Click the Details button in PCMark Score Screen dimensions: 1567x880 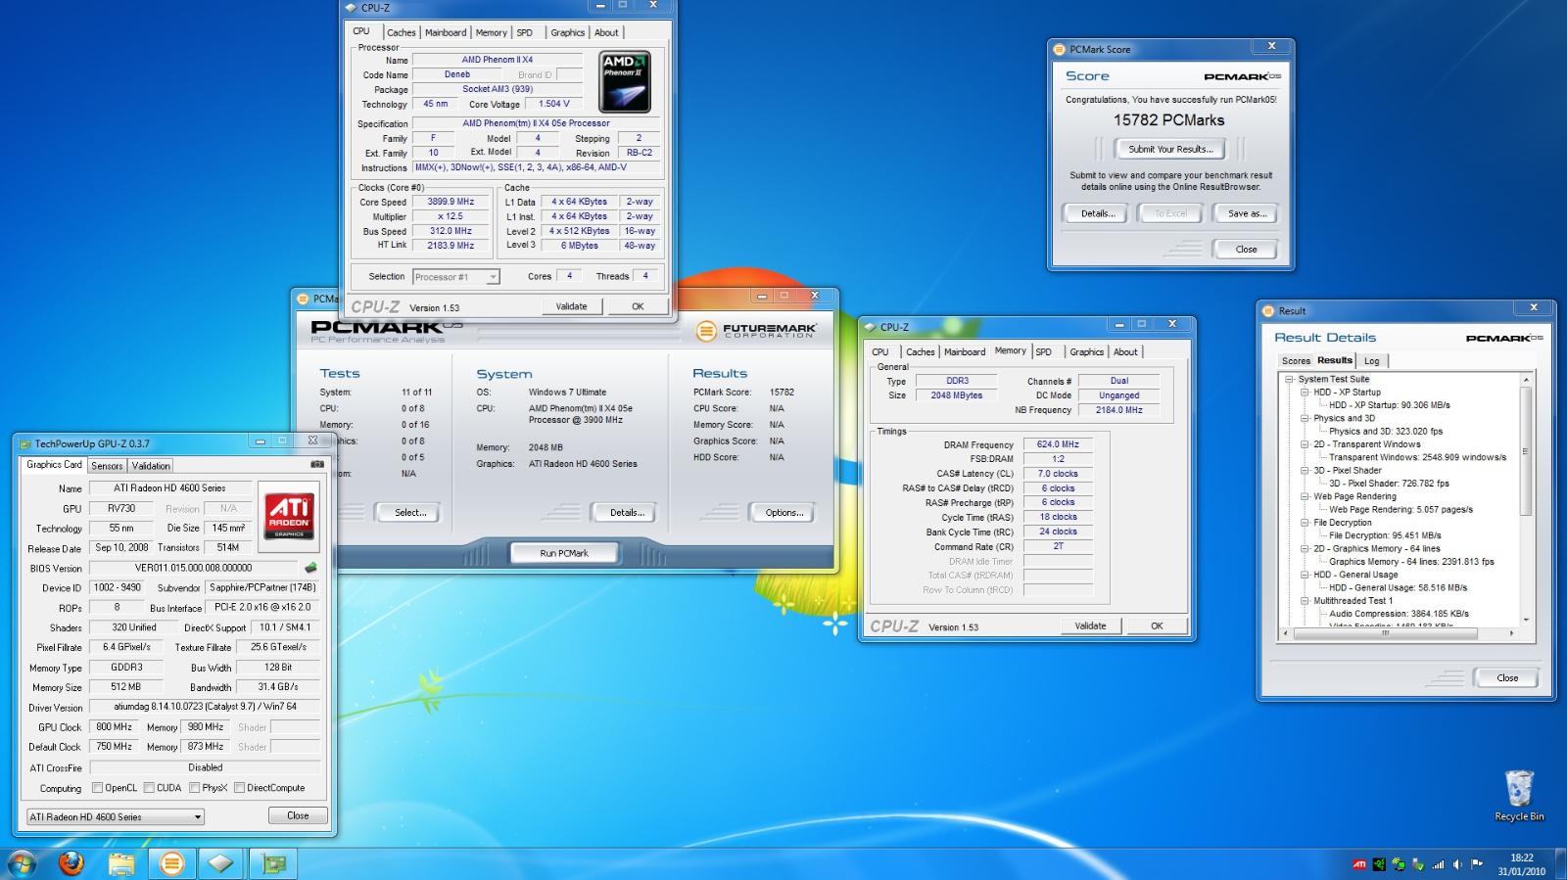(1096, 213)
